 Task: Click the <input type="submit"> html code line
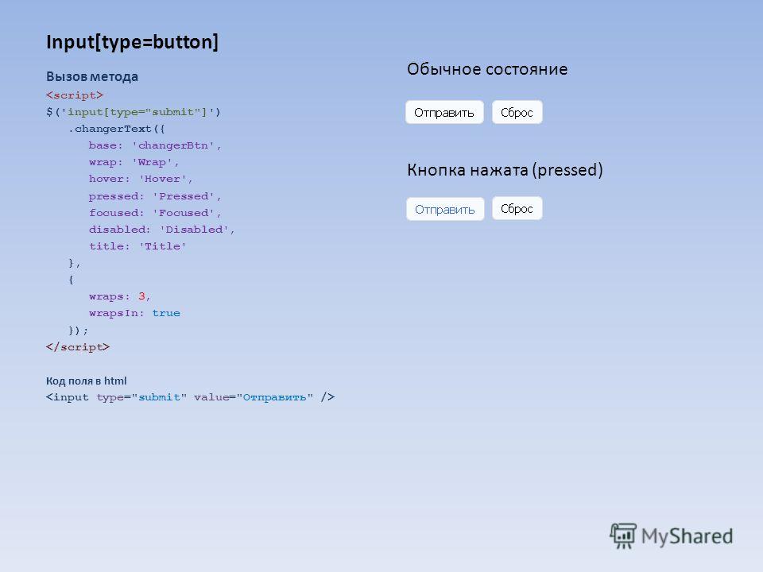click(190, 397)
